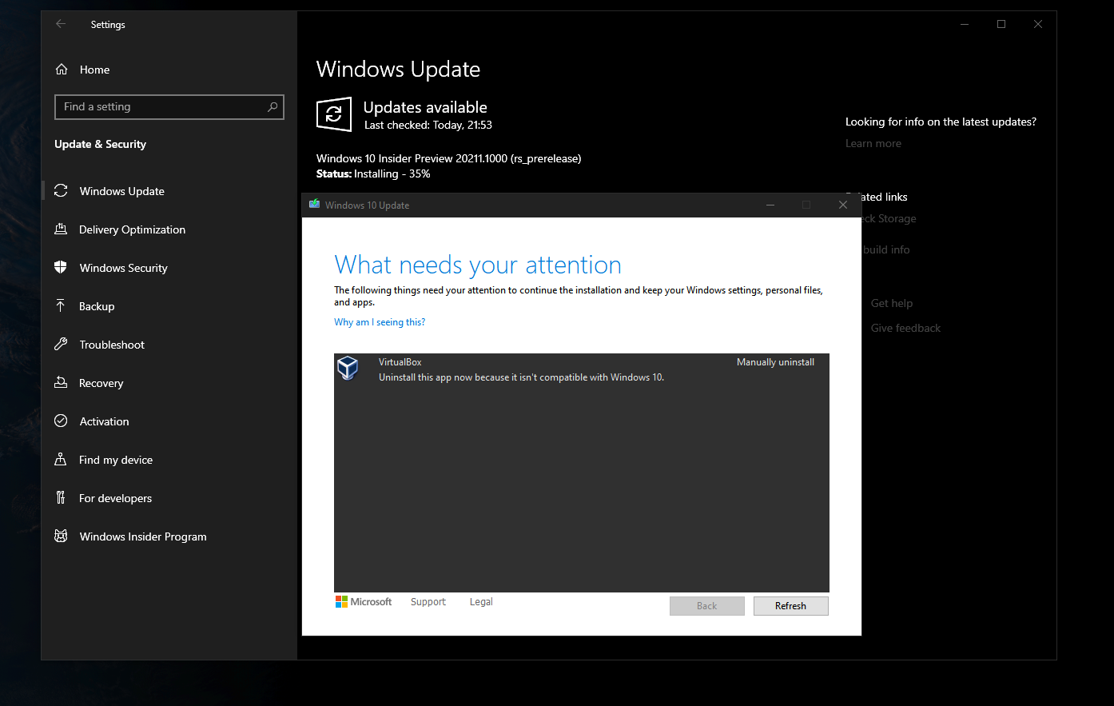
Task: Click the Backup arrow icon
Action: point(61,305)
